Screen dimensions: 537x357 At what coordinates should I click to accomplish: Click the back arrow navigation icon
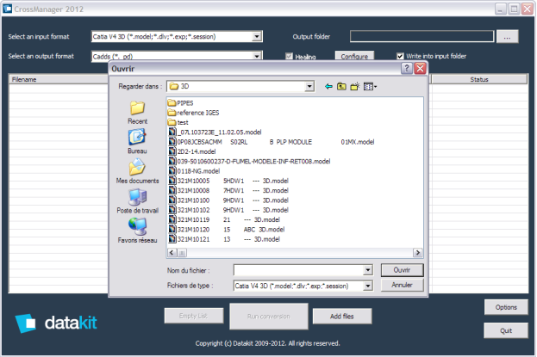(328, 87)
